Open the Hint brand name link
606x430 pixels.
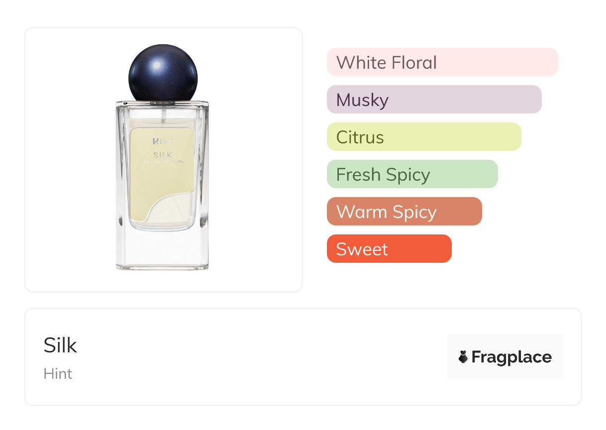tap(58, 374)
